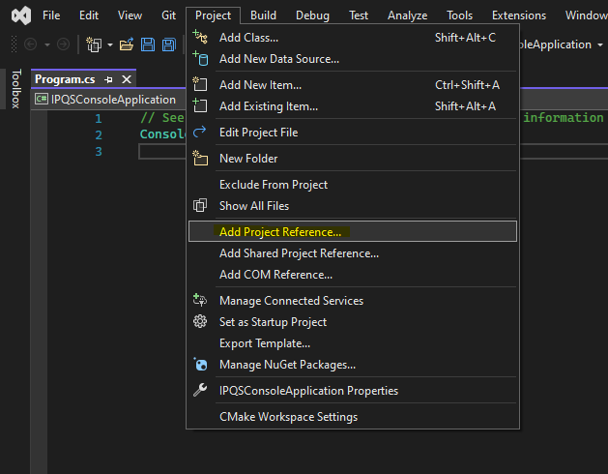608x474 pixels.
Task: Click the Manage Connected Services icon
Action: (200, 300)
